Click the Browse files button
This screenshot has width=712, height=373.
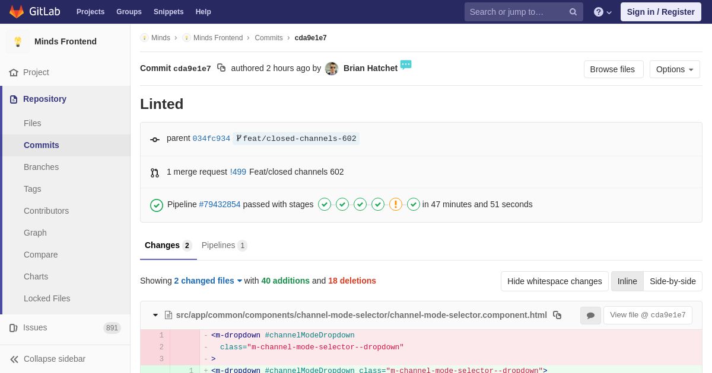pyautogui.click(x=614, y=69)
